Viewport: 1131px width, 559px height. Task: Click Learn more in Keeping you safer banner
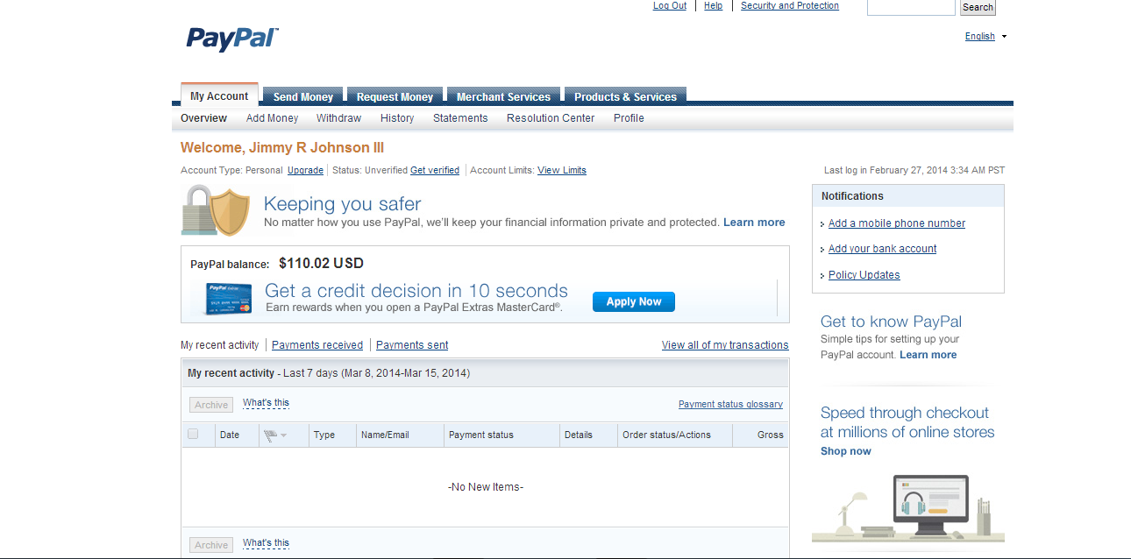point(754,223)
